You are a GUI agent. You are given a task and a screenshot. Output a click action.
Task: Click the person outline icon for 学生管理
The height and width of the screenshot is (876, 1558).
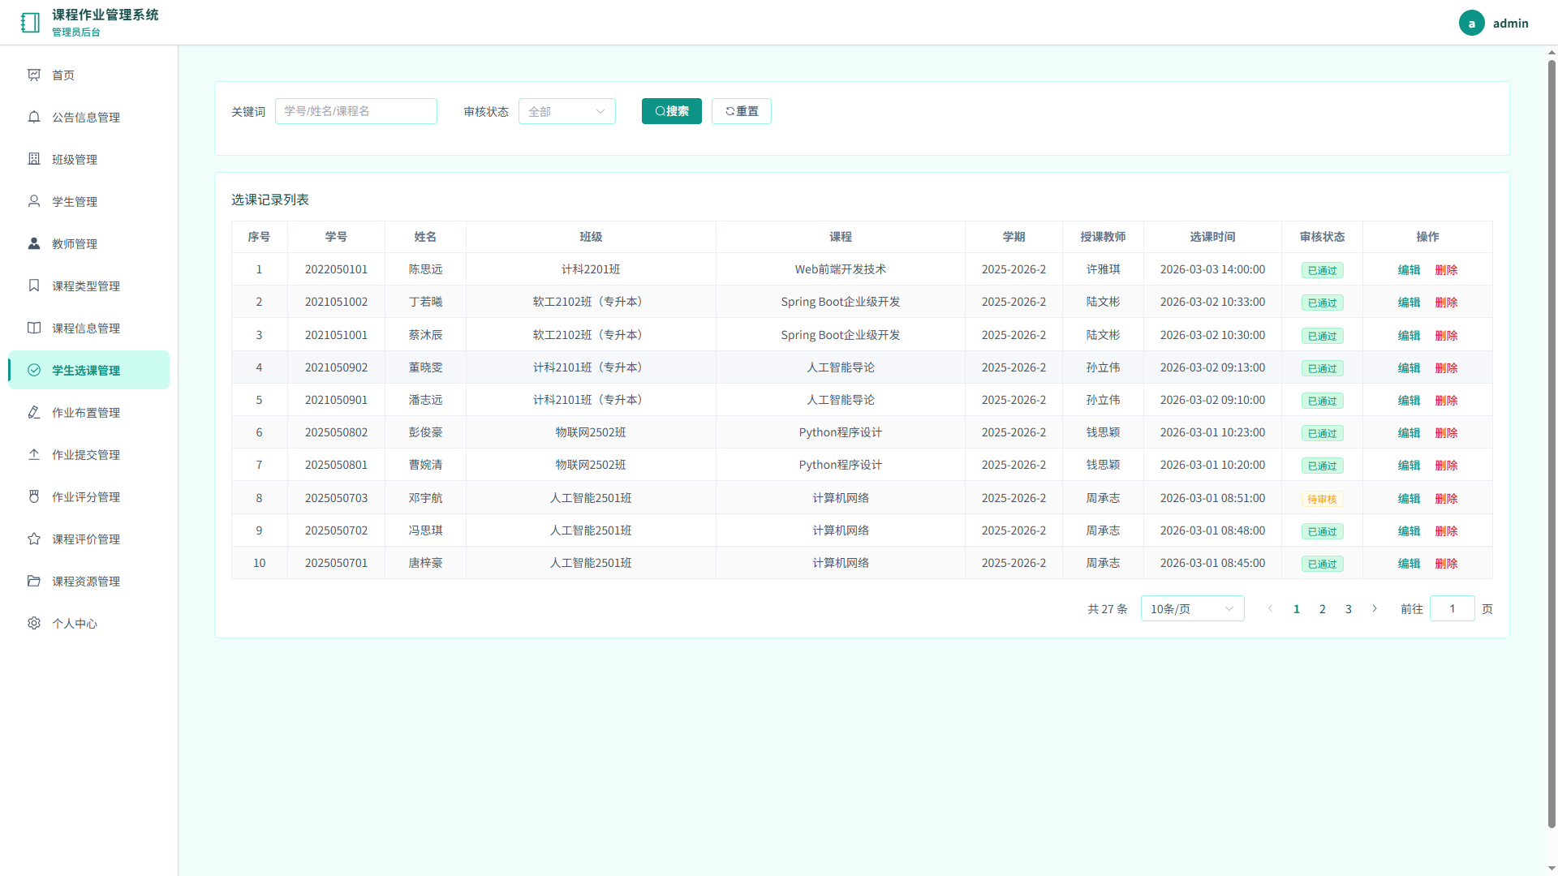tap(34, 201)
